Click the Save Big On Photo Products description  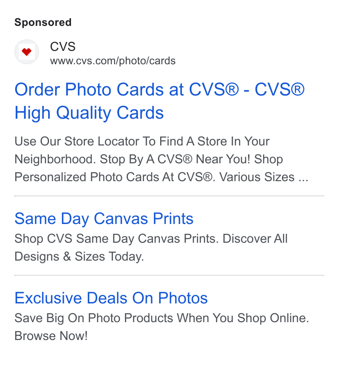point(162,318)
